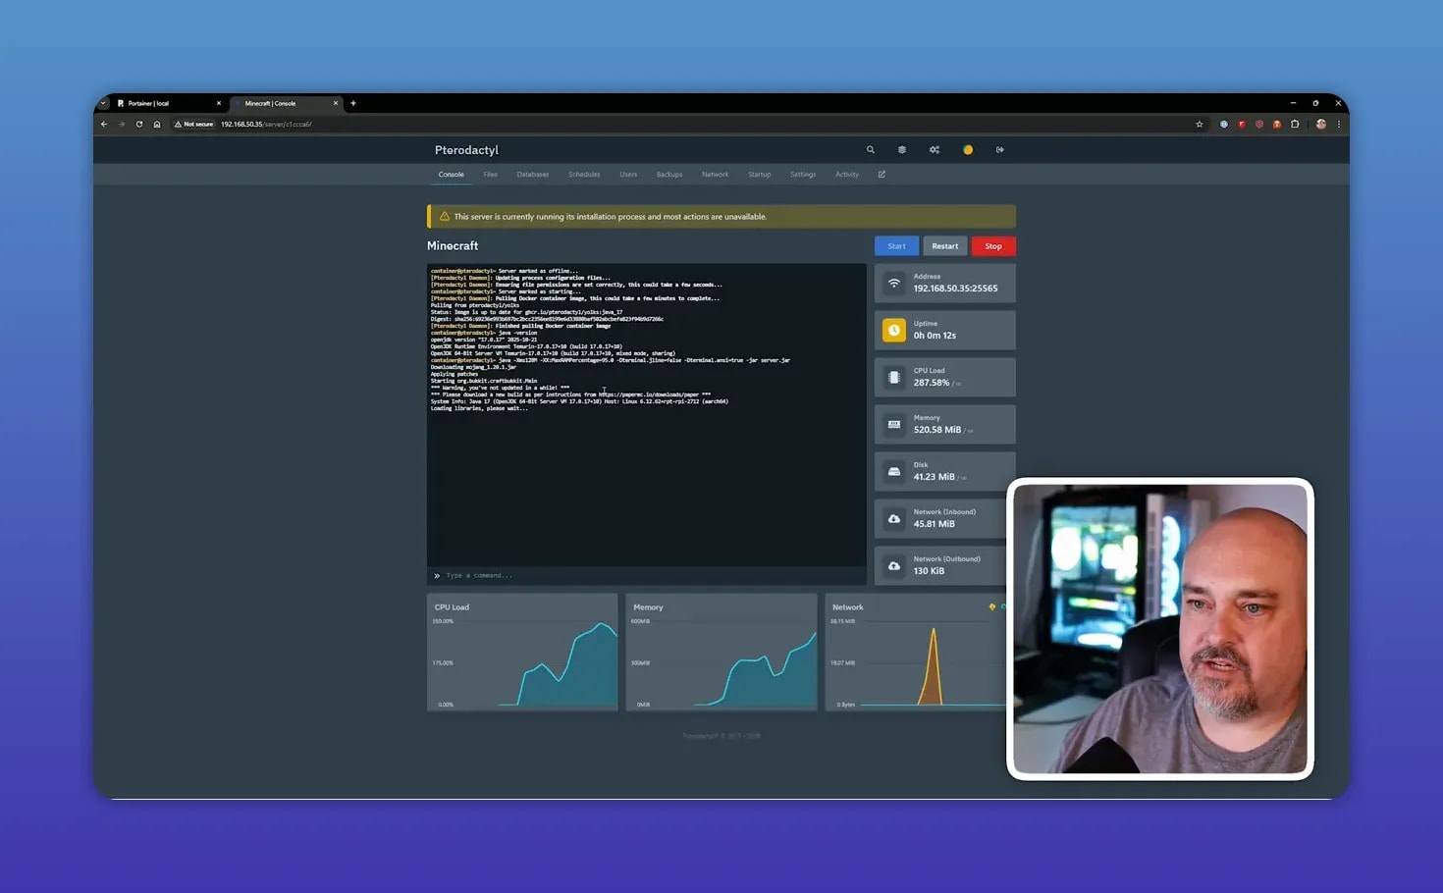The image size is (1443, 893).
Task: View the Activity tab
Action: [x=847, y=175]
